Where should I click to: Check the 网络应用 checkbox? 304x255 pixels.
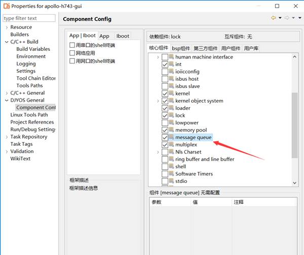[72, 53]
